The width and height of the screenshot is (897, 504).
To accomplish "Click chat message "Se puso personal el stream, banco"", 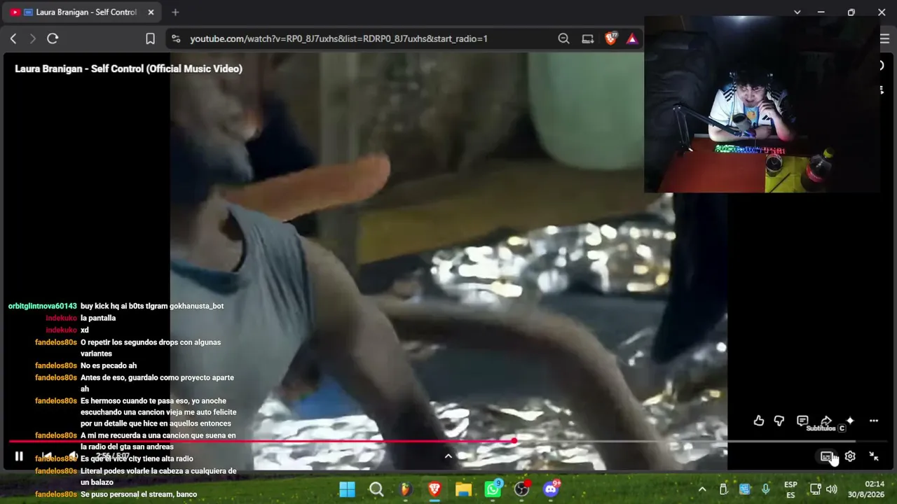I will click(x=139, y=494).
